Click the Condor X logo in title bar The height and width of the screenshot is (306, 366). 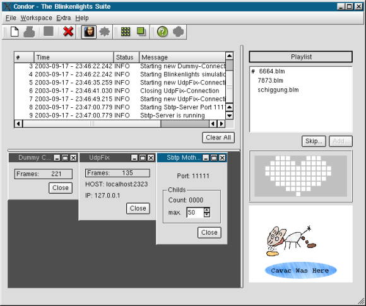(7, 6)
